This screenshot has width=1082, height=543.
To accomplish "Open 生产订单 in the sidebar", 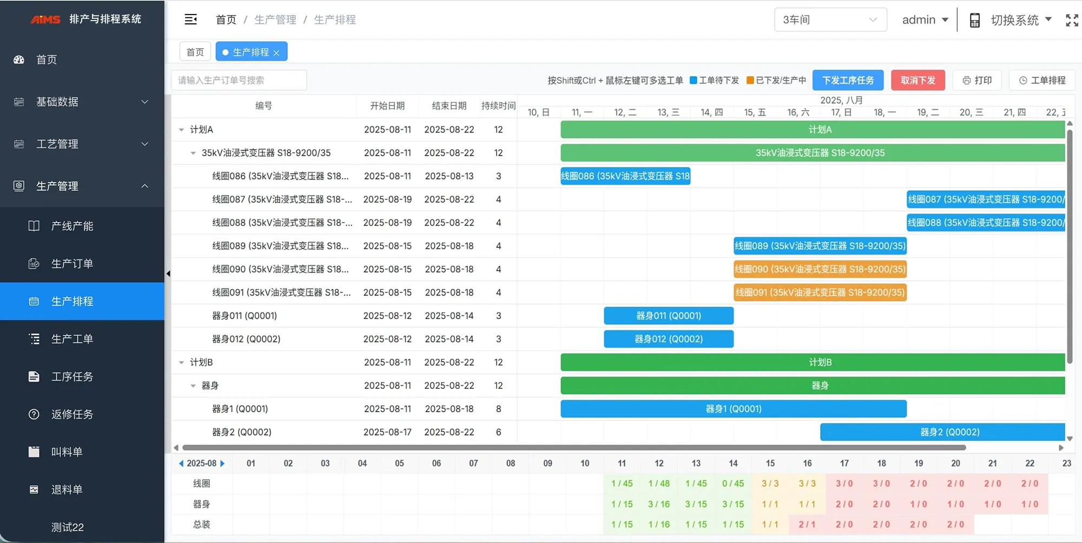I will point(82,264).
